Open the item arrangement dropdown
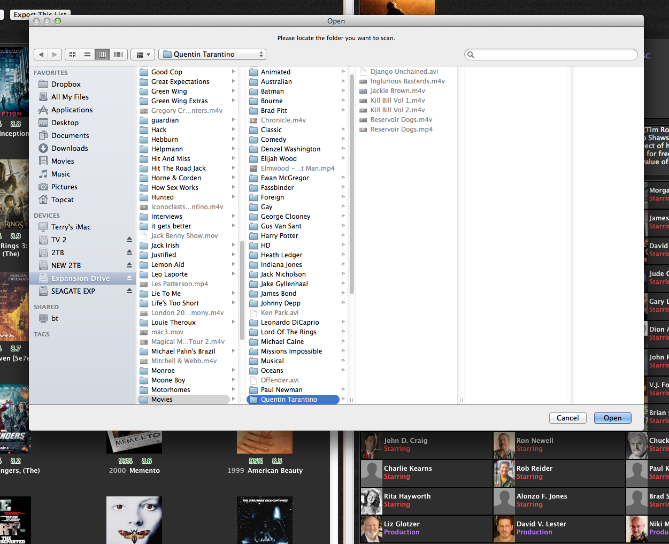669x544 pixels. (143, 55)
